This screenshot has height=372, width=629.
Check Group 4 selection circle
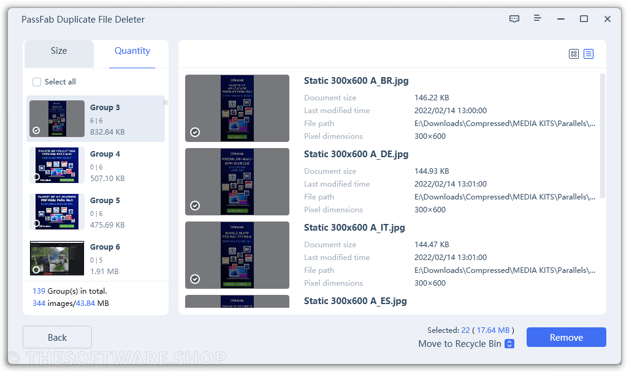(36, 177)
